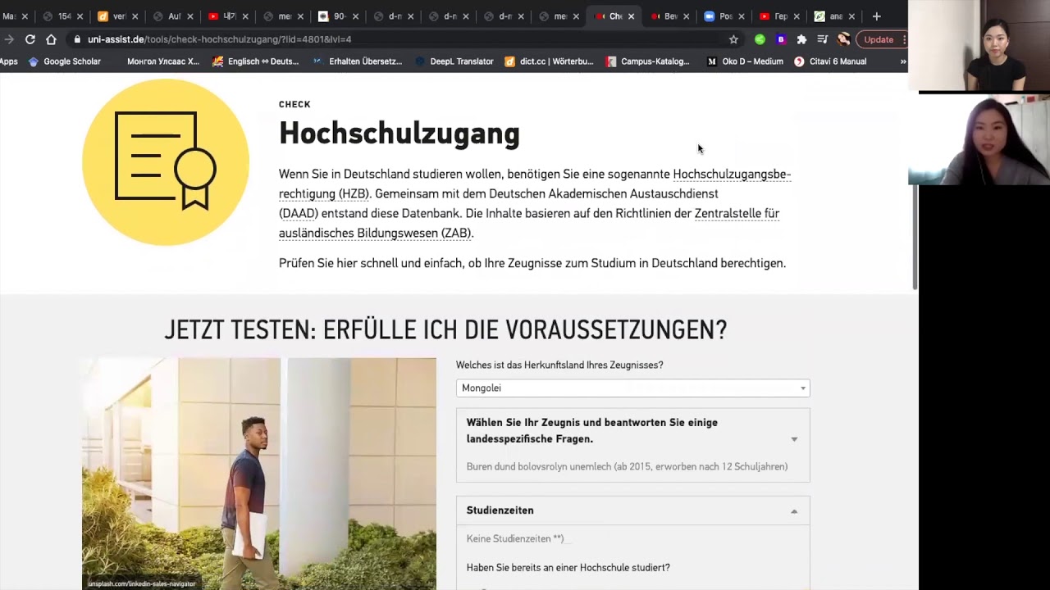Screen dimensions: 1050x590
Task: Click the Hochschulzugang page heading
Action: (x=399, y=133)
